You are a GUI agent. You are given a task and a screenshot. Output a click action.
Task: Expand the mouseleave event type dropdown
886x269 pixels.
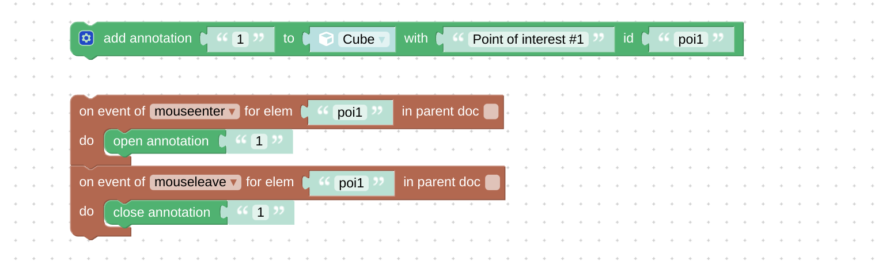(x=195, y=182)
